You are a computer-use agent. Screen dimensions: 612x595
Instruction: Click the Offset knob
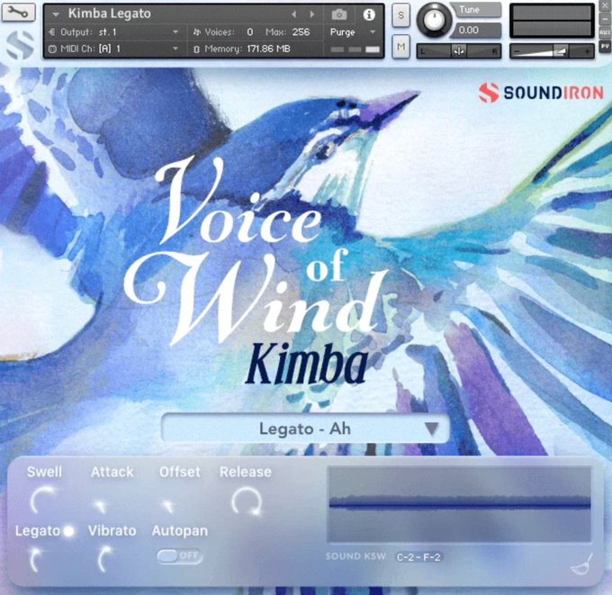click(167, 506)
